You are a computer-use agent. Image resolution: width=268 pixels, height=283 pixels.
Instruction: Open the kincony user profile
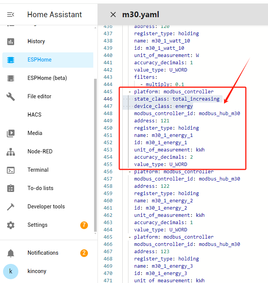point(37,271)
